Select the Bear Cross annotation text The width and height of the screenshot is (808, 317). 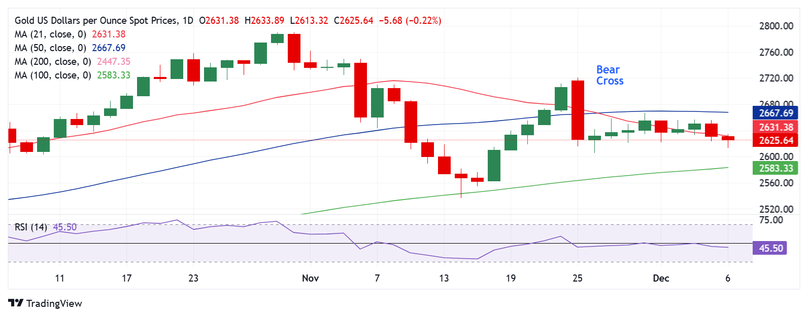click(x=609, y=75)
